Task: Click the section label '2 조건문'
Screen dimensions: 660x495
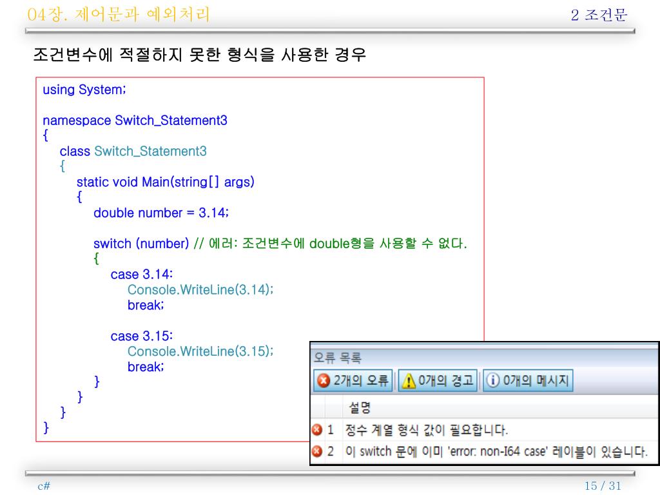Action: (599, 15)
